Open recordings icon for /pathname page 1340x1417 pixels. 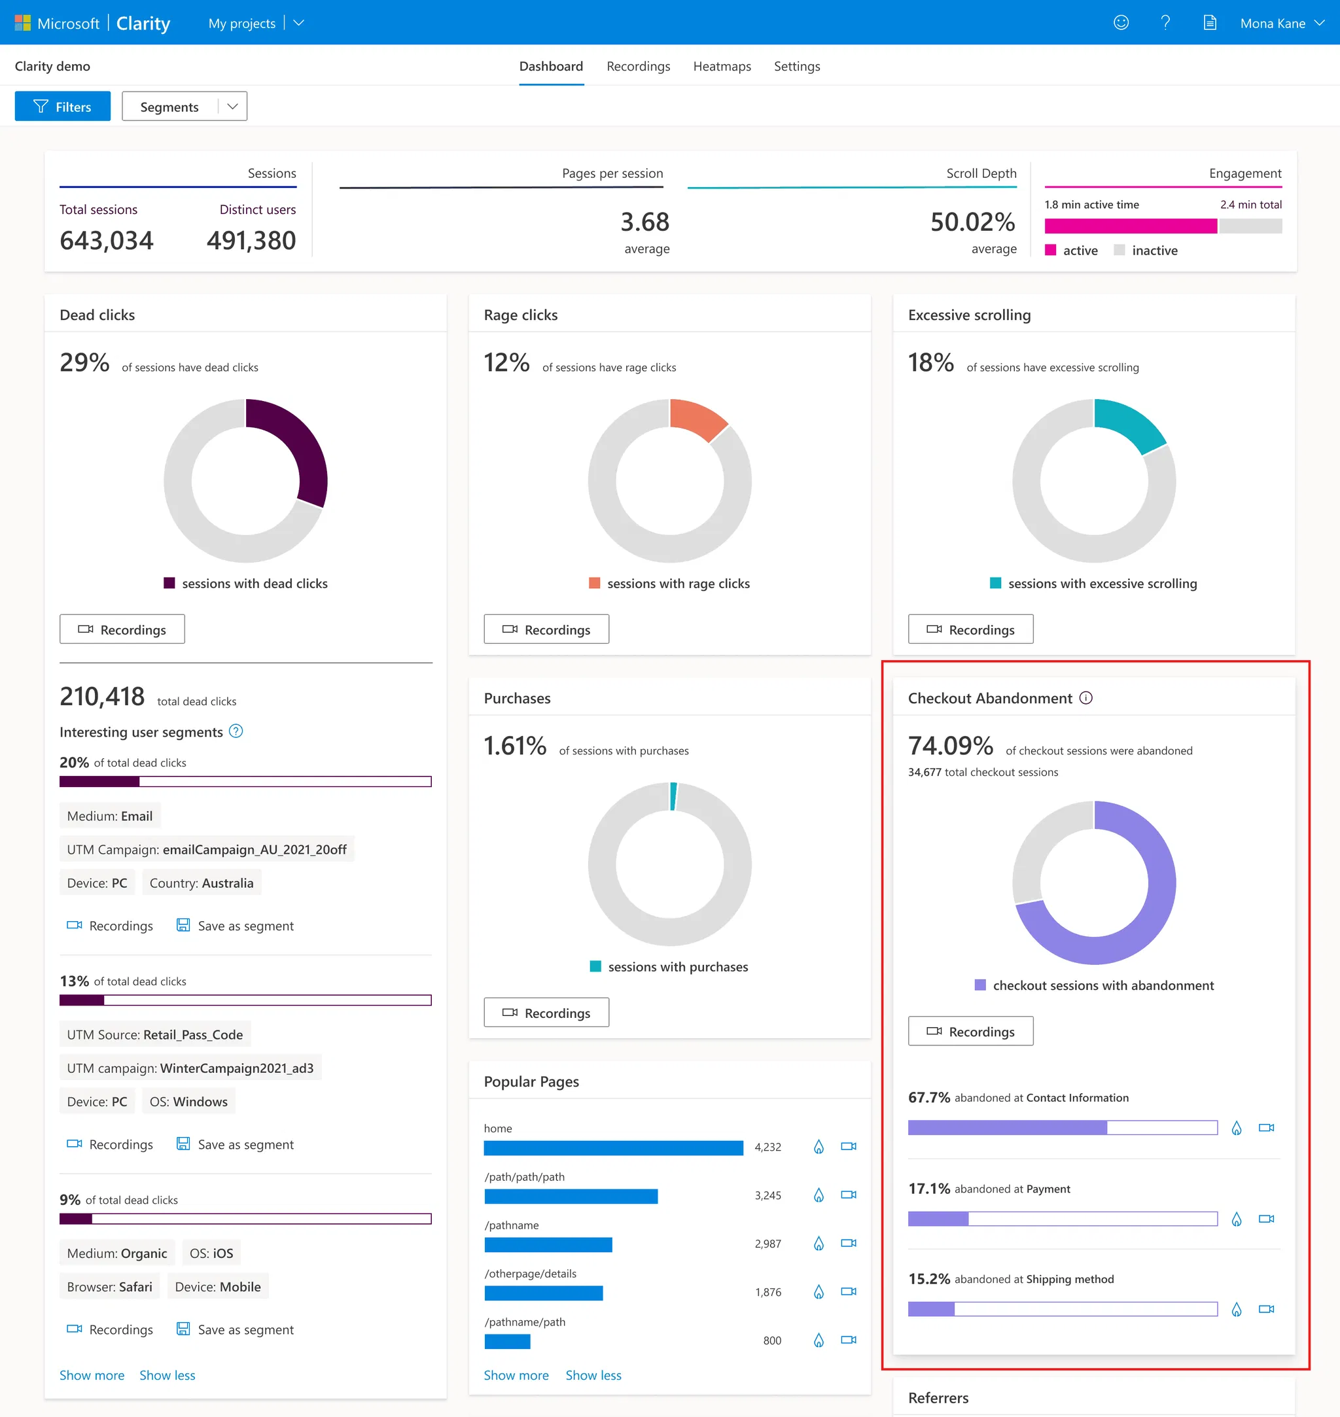click(x=849, y=1244)
